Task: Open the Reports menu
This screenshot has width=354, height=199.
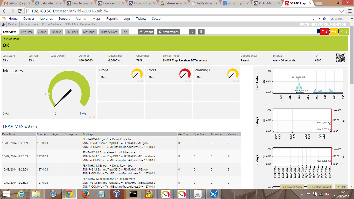Action: pyautogui.click(x=112, y=19)
